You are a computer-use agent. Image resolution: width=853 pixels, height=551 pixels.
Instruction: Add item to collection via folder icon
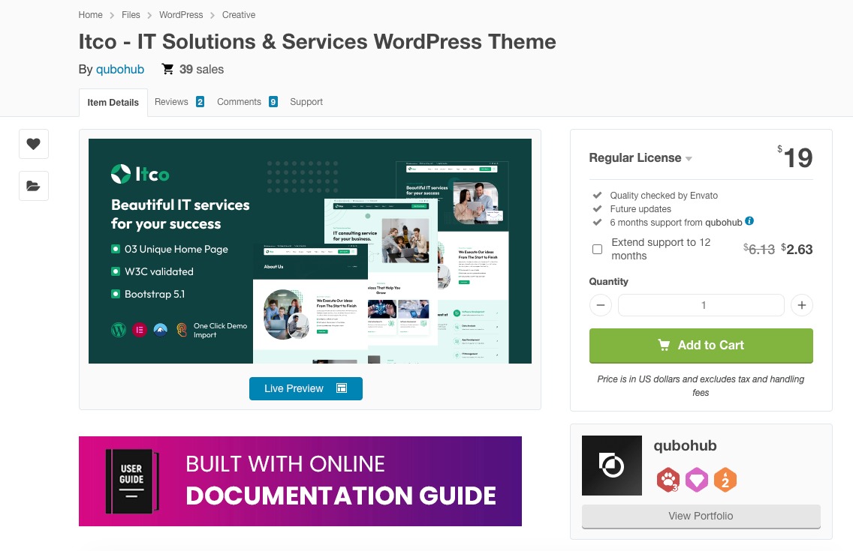34,186
